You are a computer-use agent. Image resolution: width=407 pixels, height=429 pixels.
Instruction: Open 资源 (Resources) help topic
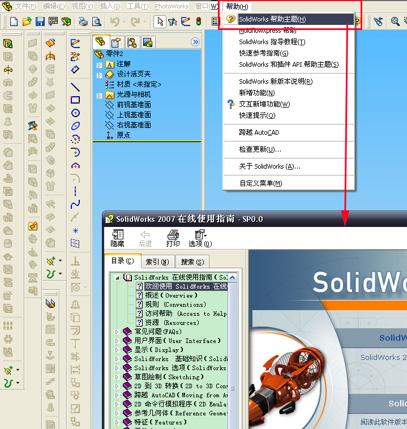[172, 323]
